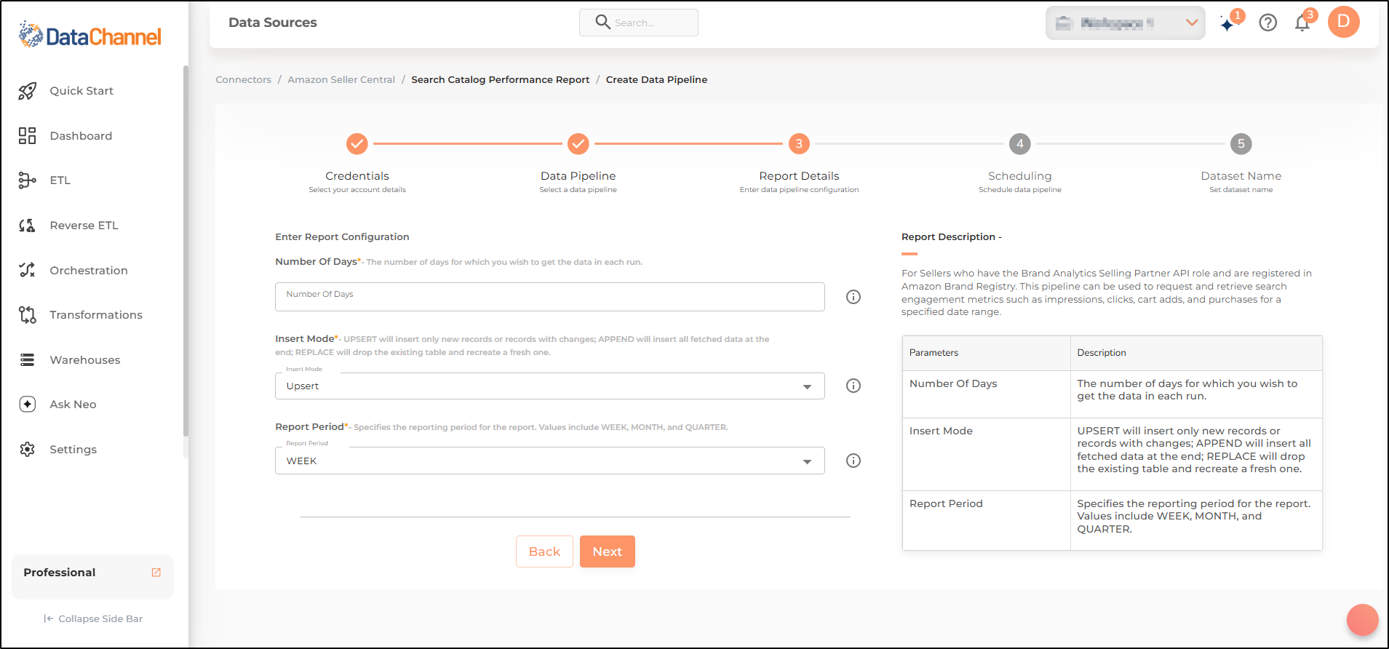Open Quick Start menu item
The height and width of the screenshot is (649, 1389).
(81, 91)
